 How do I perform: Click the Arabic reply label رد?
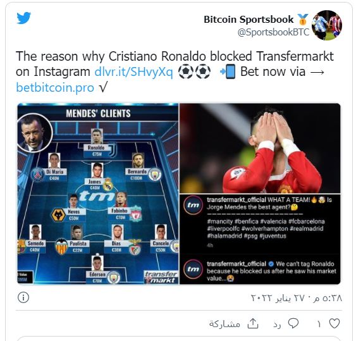point(277,325)
